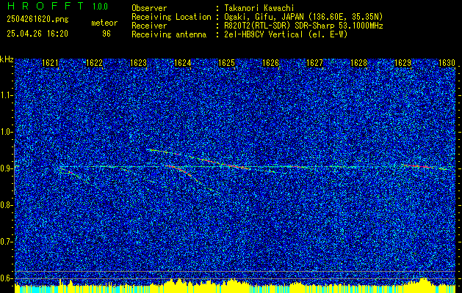462x293 pixels.
Task: Click the meteor label
Action: coord(104,23)
